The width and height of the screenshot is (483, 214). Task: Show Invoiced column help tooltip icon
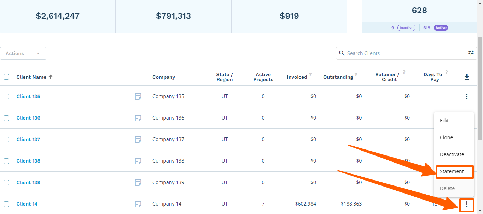pos(310,74)
